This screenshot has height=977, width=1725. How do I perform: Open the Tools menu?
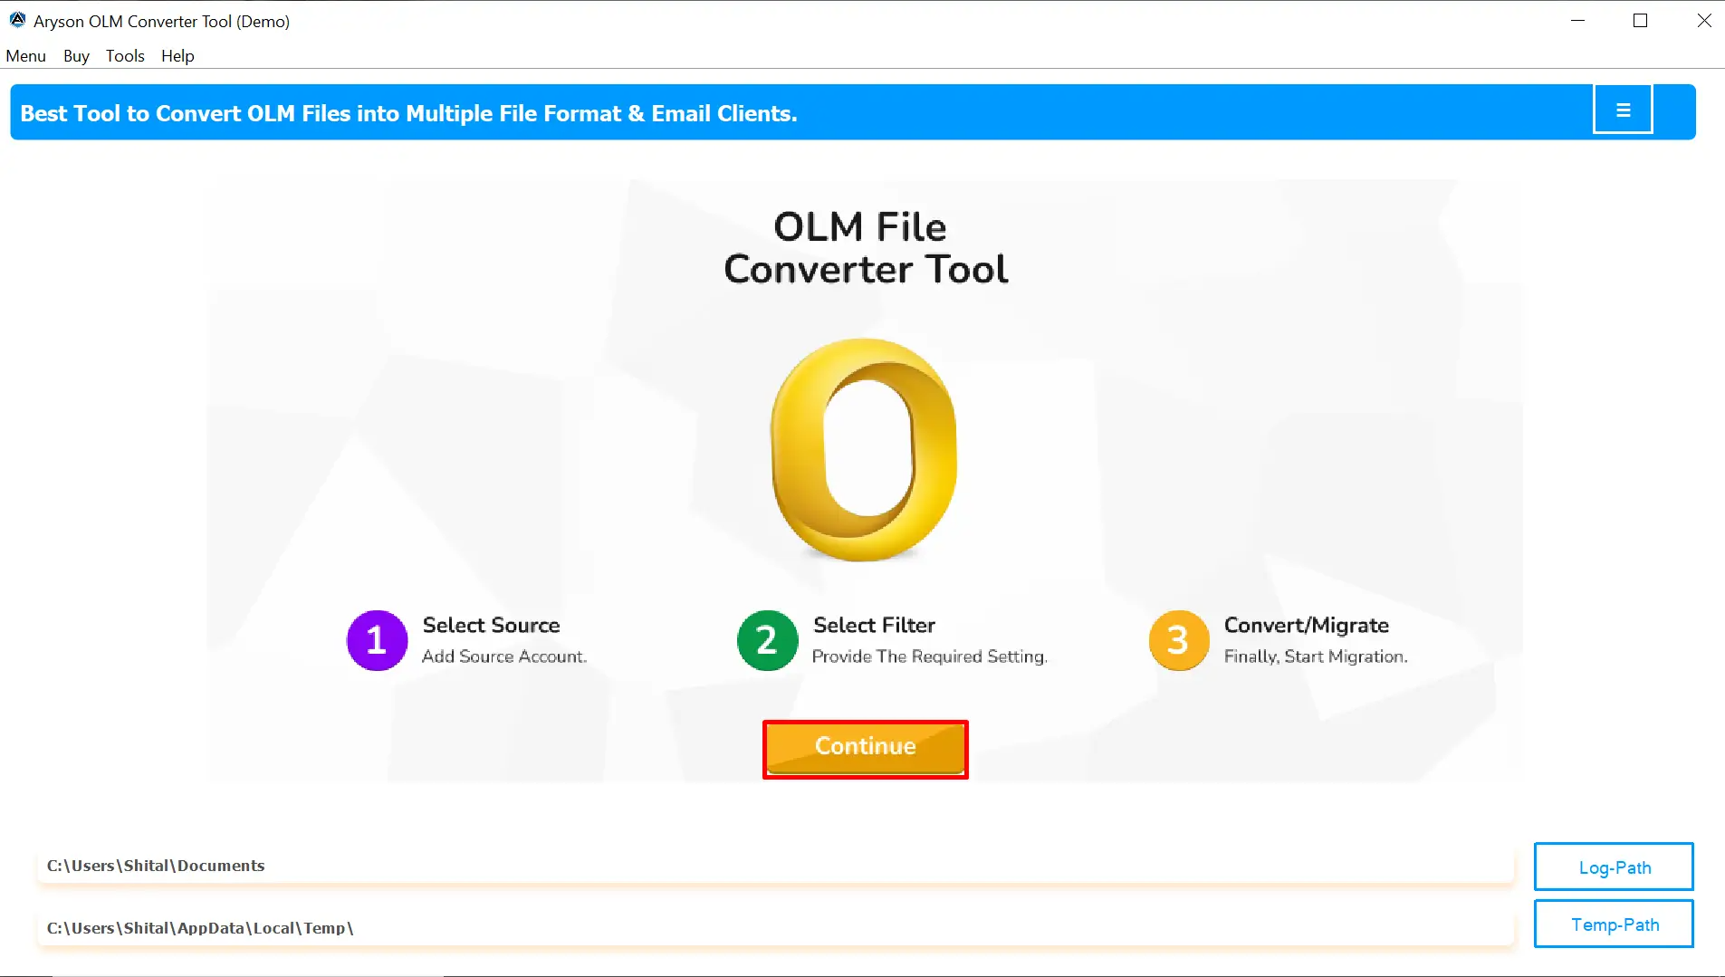coord(125,56)
